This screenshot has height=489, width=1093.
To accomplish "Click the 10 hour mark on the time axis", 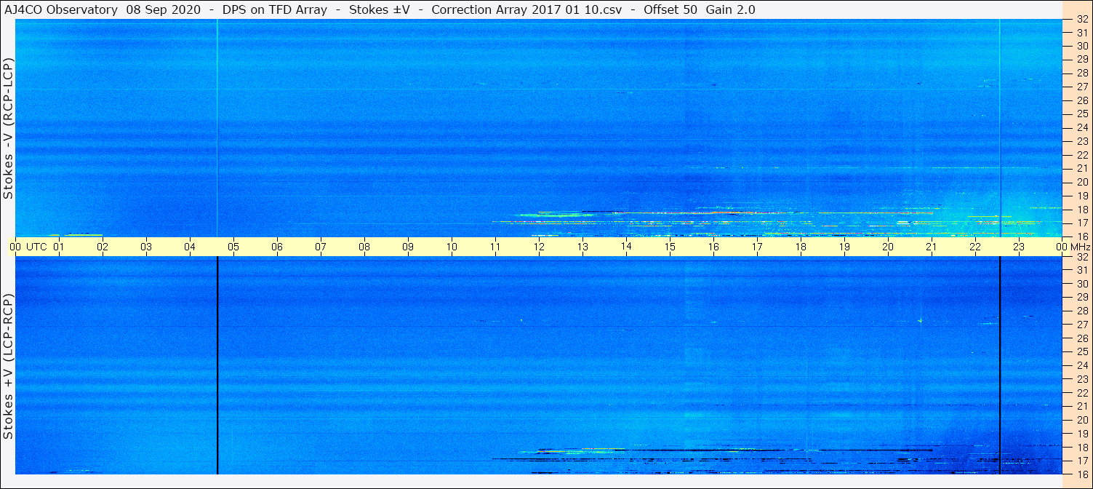I will point(452,247).
